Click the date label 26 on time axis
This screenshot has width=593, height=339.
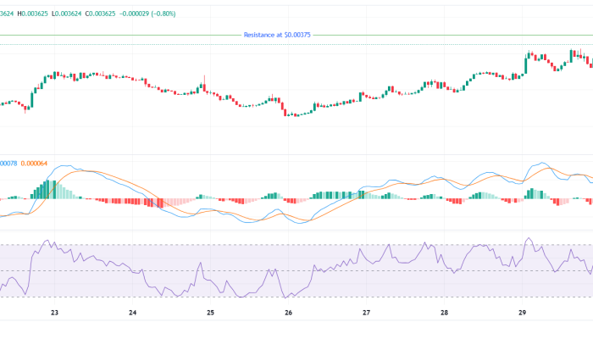(x=289, y=313)
